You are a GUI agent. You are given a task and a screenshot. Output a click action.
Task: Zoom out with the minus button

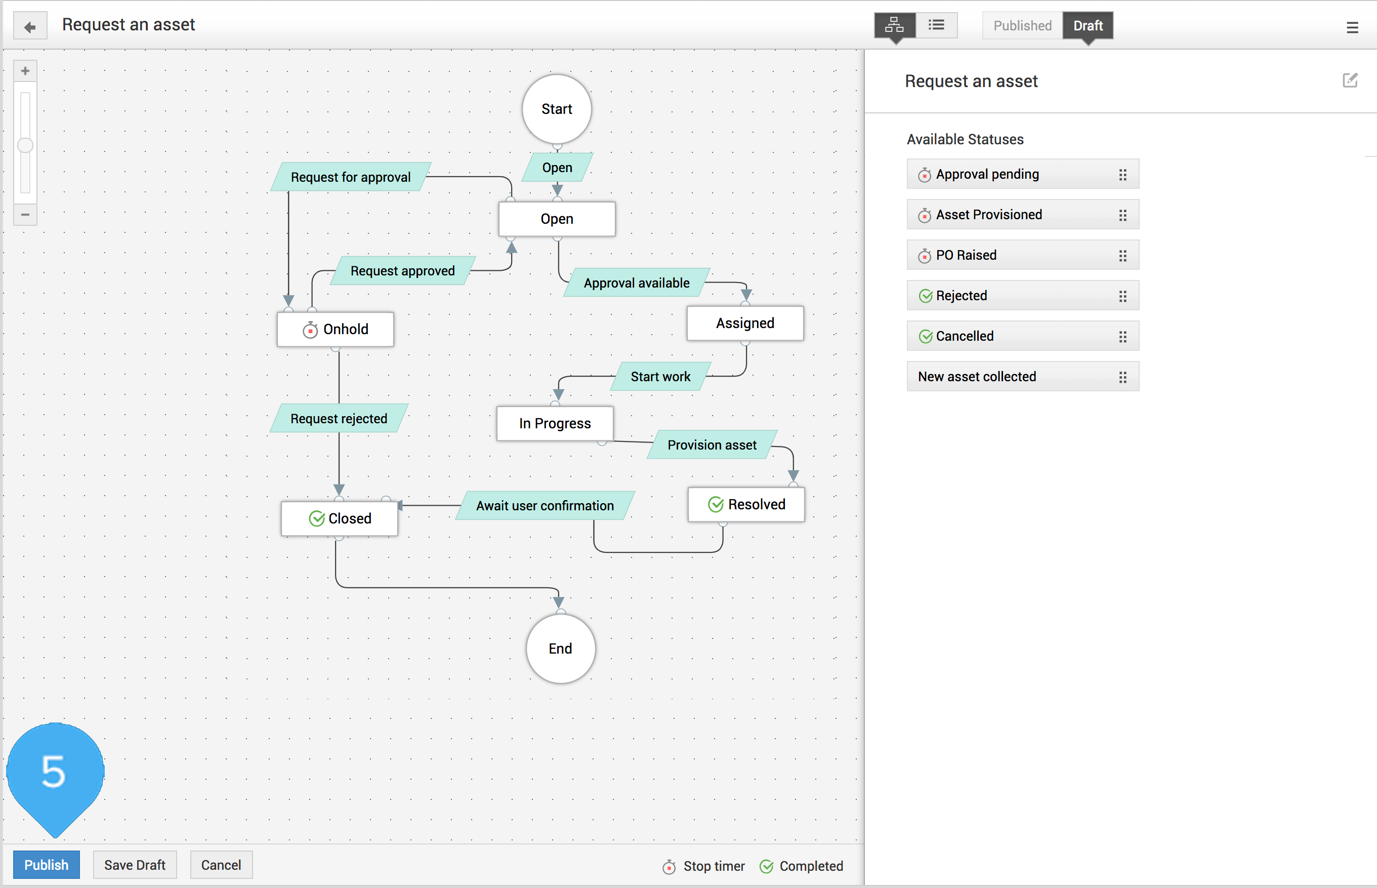pos(25,215)
